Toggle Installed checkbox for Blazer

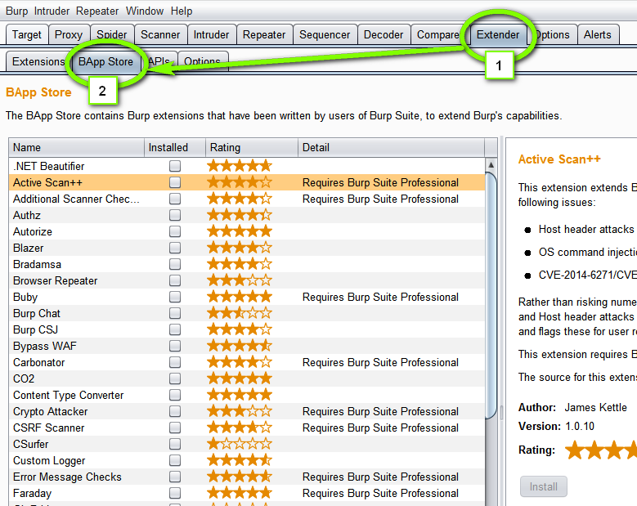175,248
